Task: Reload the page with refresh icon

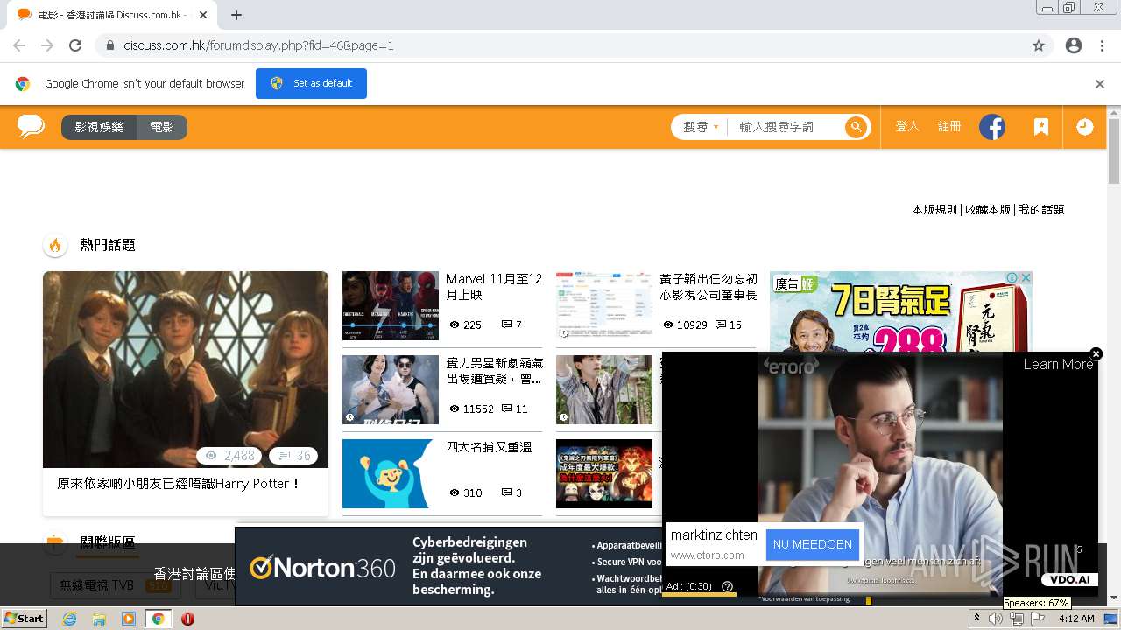Action: 75,45
